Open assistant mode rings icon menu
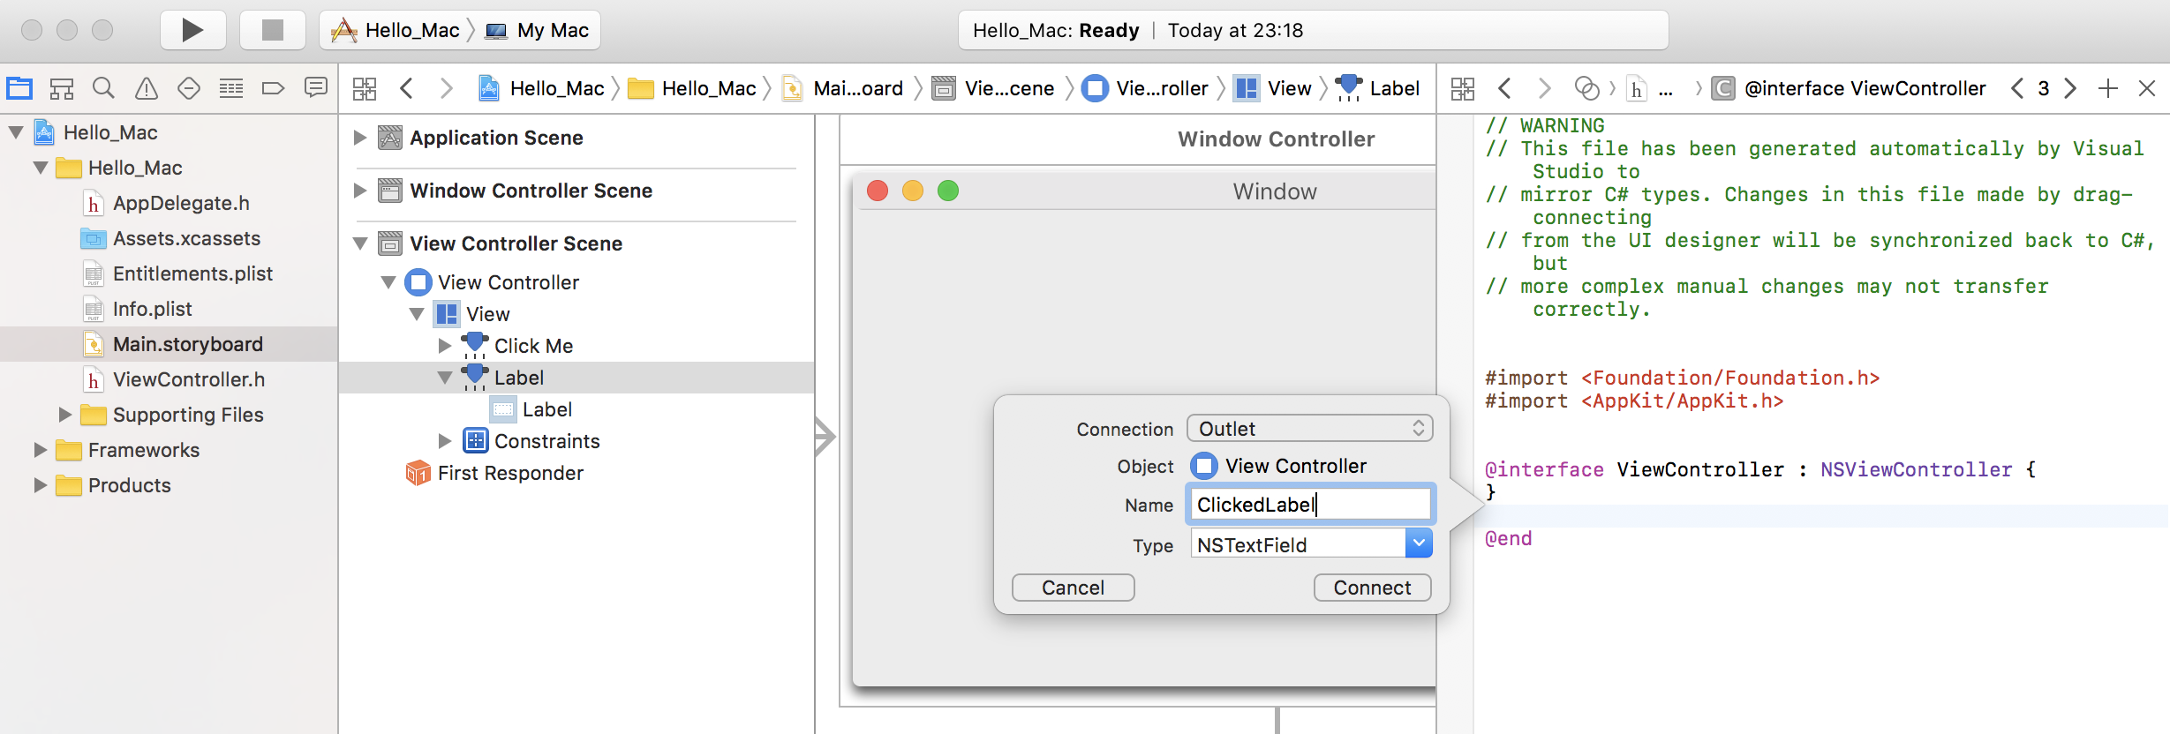 (1586, 88)
